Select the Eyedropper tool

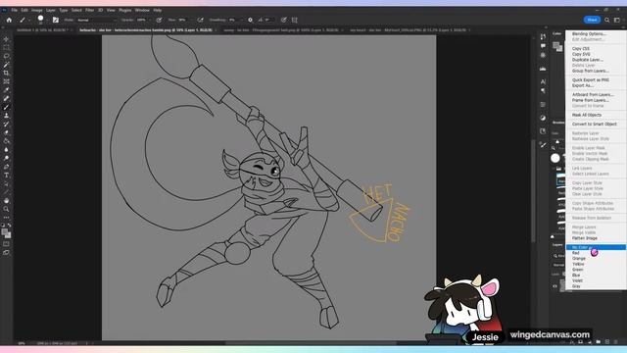click(6, 90)
